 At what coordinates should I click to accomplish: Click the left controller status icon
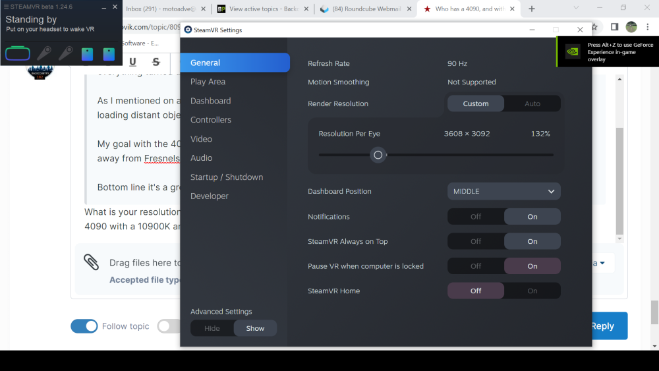click(44, 53)
